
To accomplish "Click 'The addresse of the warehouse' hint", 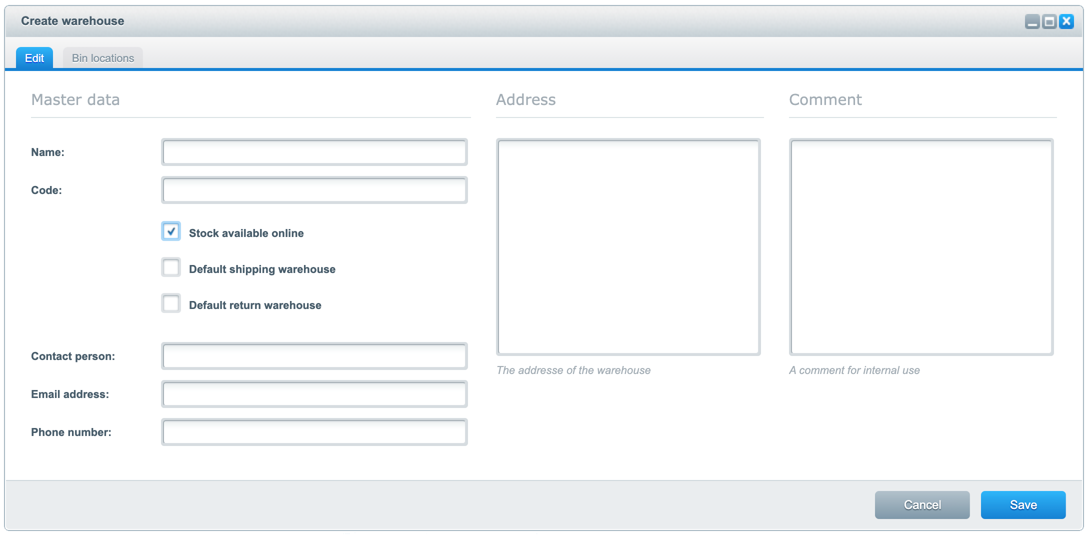I will pos(573,370).
